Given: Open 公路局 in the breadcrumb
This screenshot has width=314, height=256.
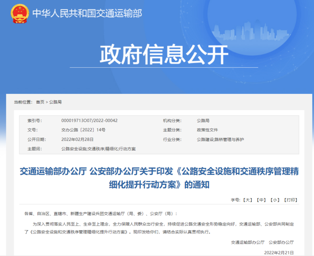Looking at the screenshot, I should tap(55, 102).
